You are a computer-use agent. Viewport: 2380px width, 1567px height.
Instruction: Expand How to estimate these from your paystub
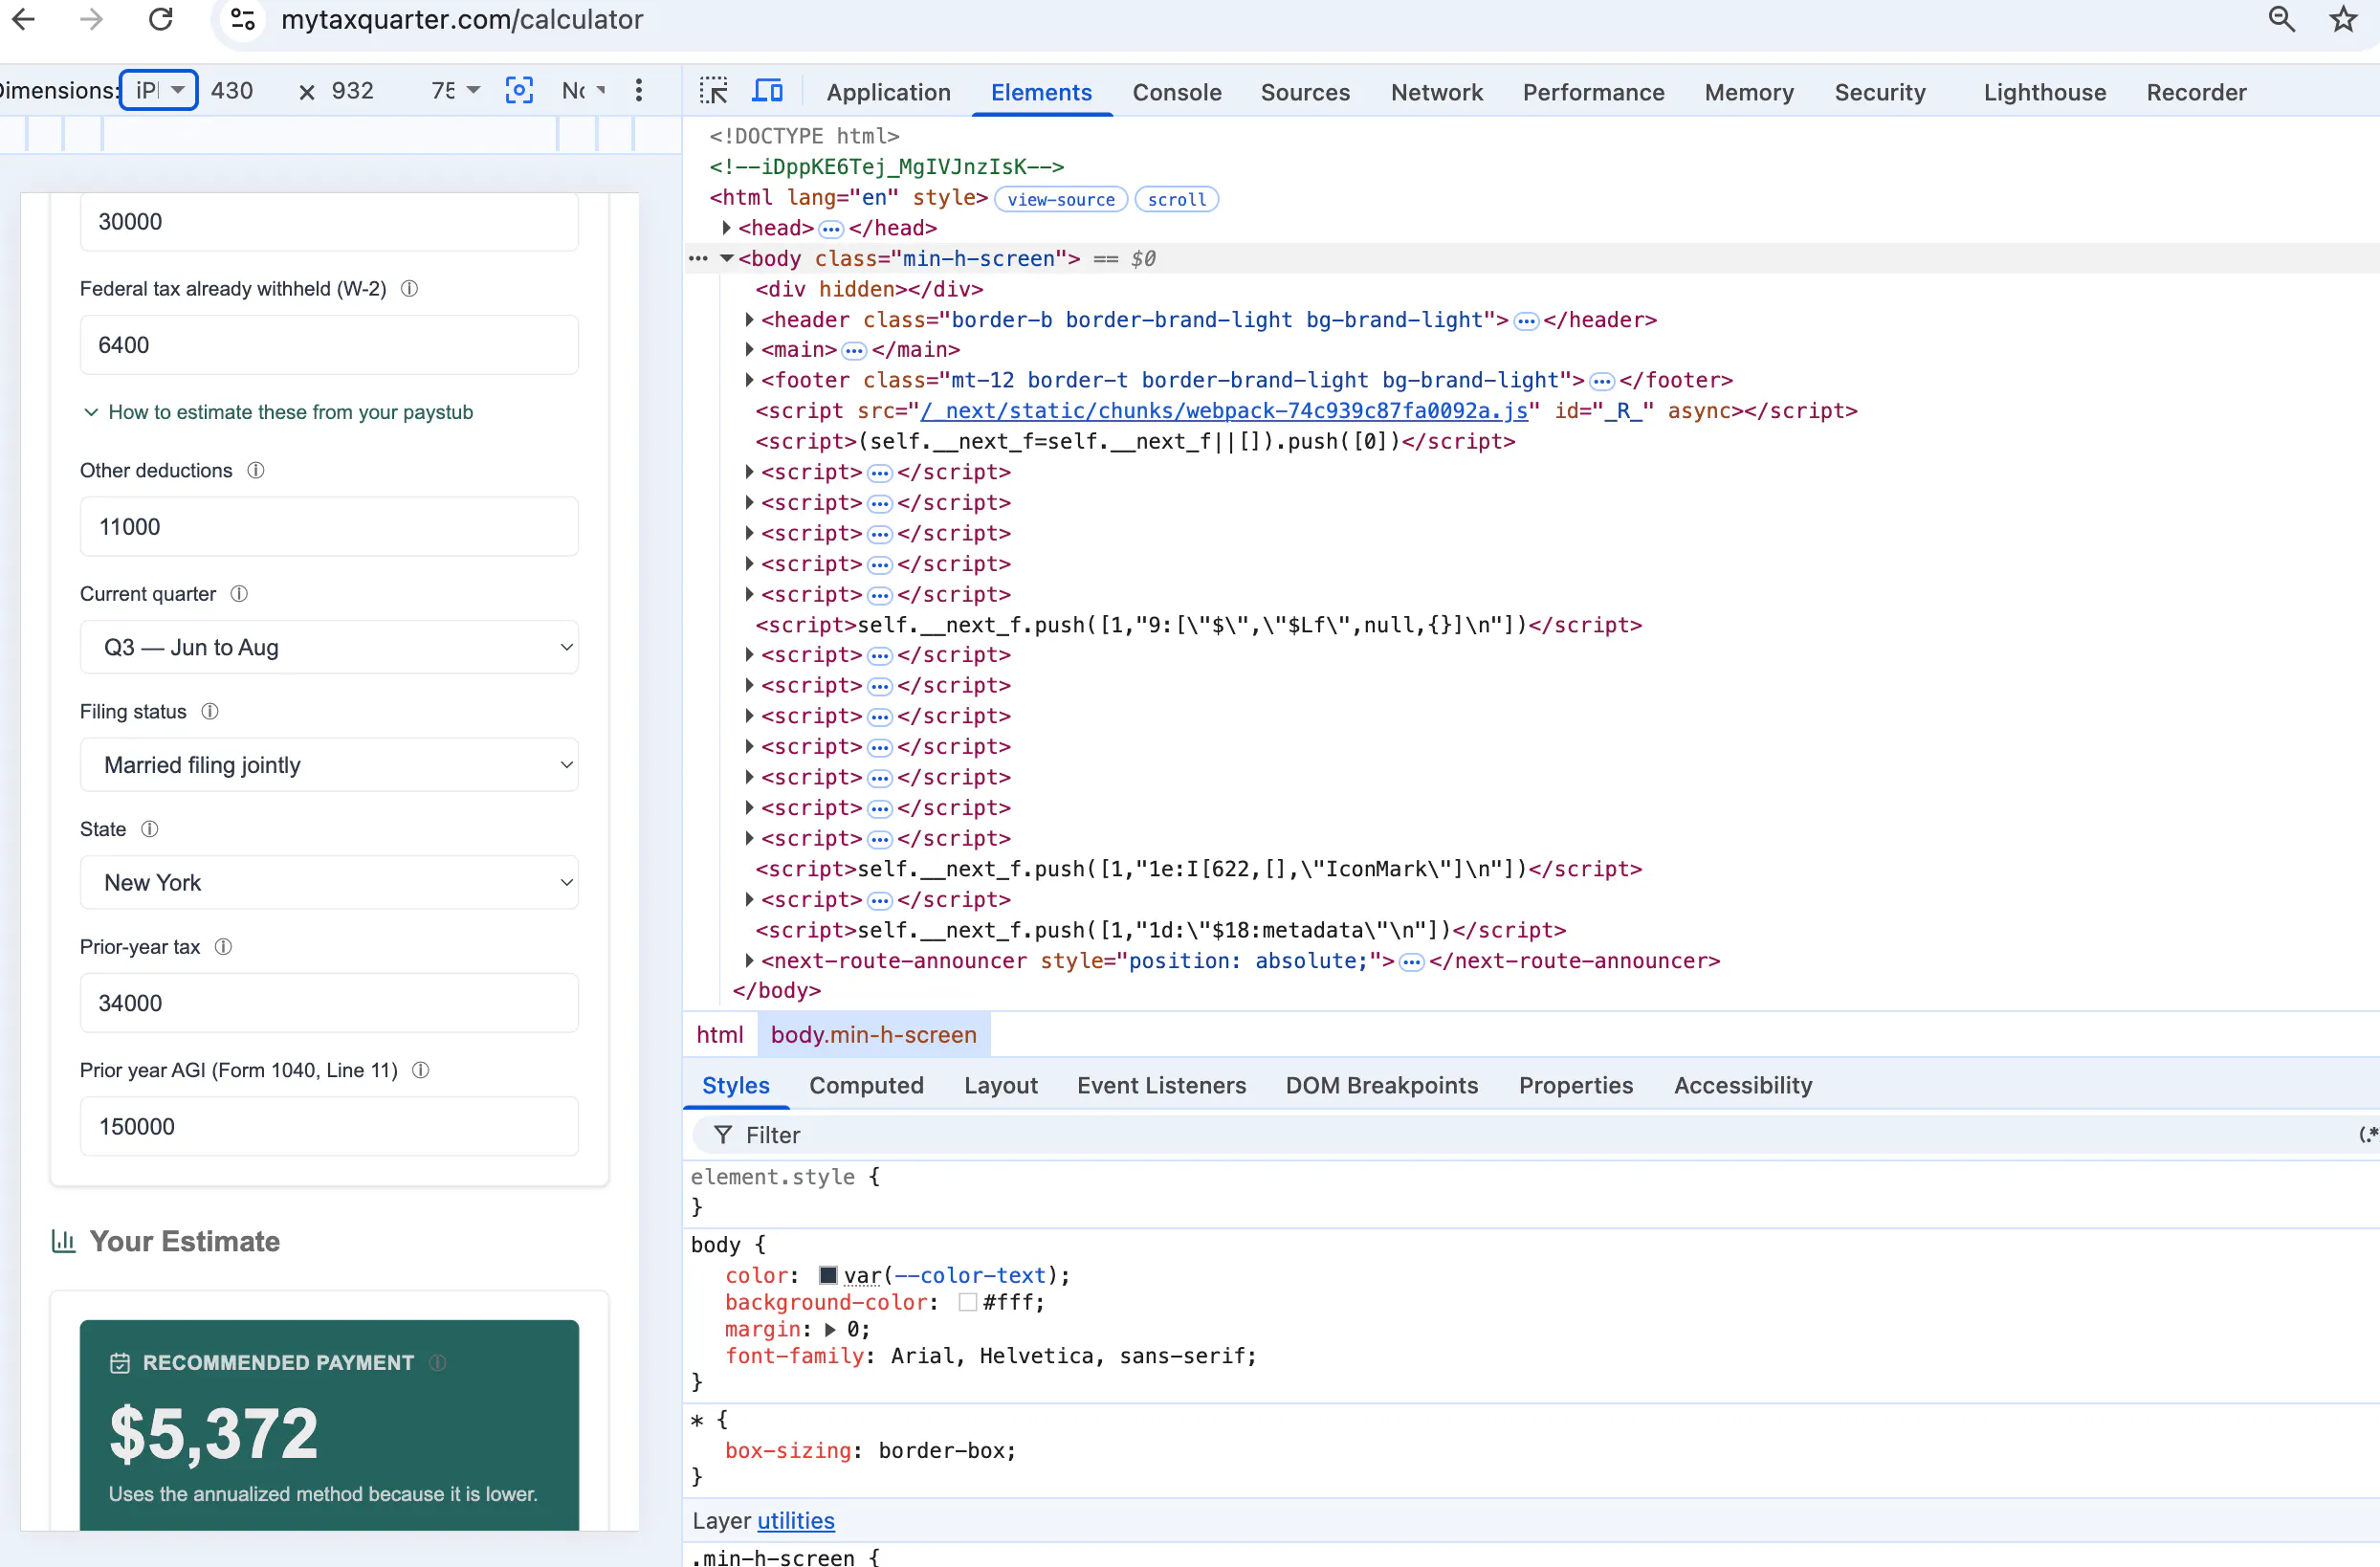[278, 412]
